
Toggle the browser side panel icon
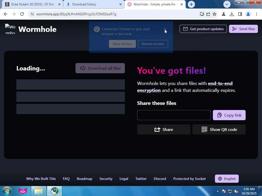(240, 14)
